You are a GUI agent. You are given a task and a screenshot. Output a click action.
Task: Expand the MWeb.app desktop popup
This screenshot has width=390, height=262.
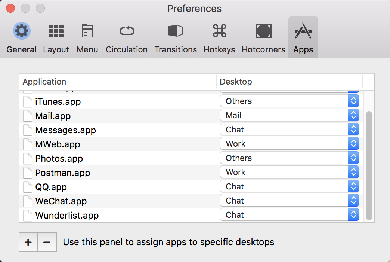(290, 144)
